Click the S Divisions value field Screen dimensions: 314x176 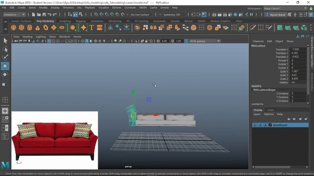click(298, 93)
